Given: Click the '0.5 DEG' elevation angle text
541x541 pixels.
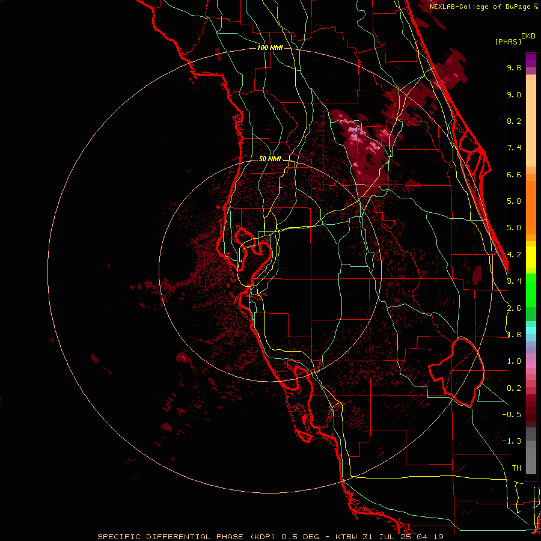Looking at the screenshot, I should 300,537.
